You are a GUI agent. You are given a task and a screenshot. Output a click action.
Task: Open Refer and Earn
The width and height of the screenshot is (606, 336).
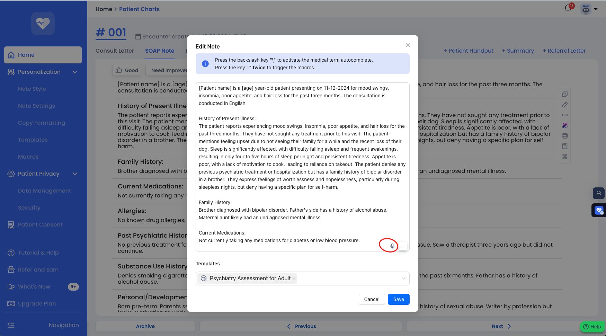38,270
